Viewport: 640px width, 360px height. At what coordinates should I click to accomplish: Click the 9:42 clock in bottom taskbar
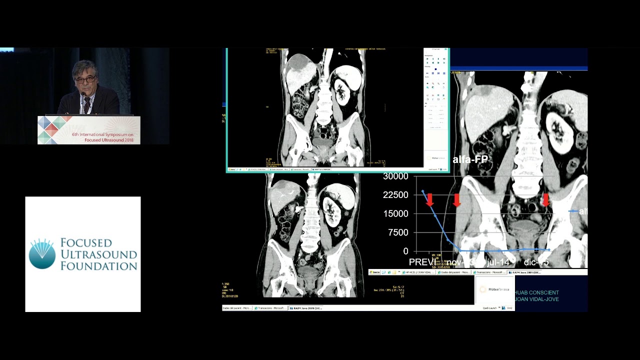(510, 308)
